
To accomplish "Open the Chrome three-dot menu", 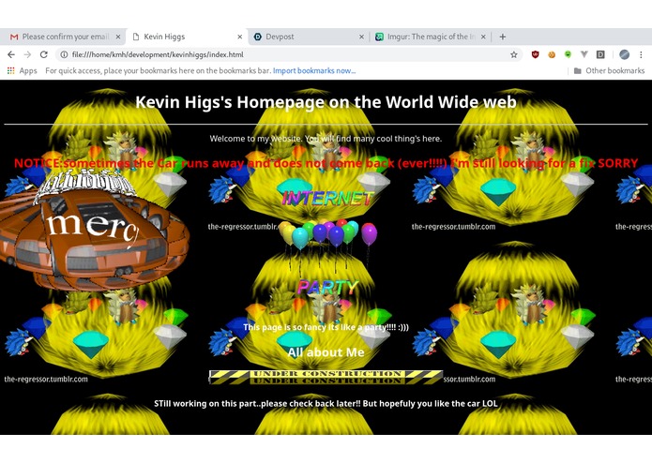I will tap(641, 54).
